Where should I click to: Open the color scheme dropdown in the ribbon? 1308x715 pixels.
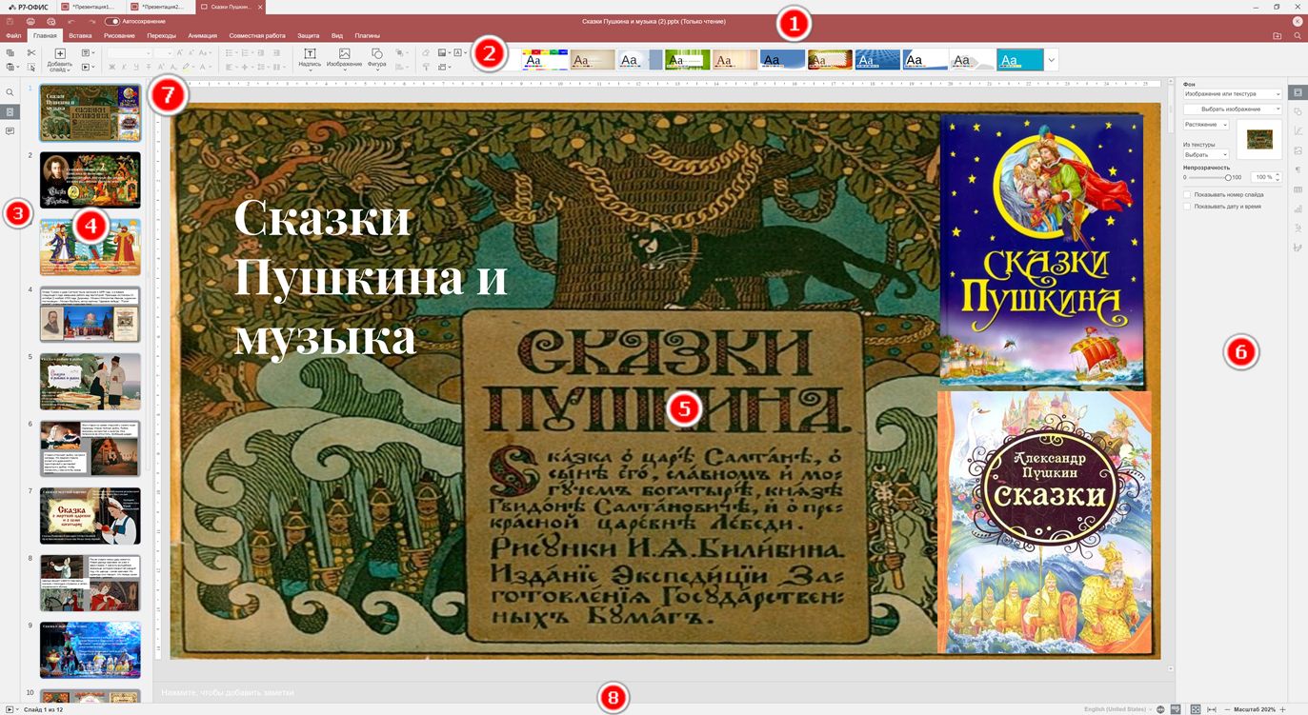click(445, 53)
